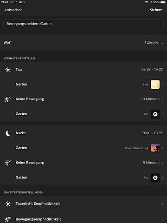Screen dimensions: 167x223
Task: Tap Sichern to save settings
Action: coord(156,10)
